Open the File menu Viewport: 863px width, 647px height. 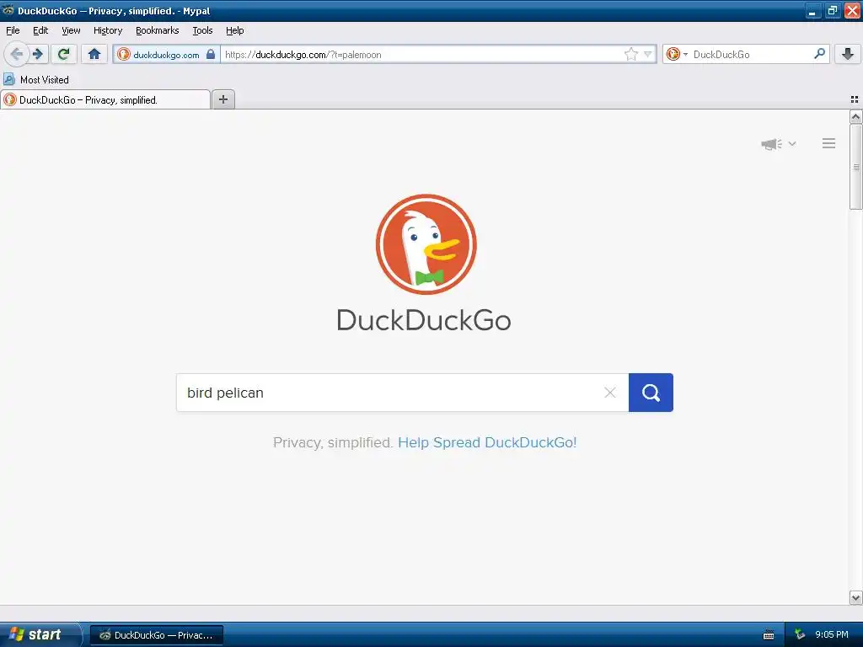(13, 31)
